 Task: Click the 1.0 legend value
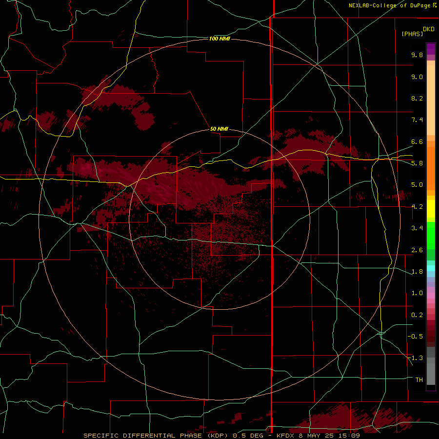coord(417,293)
